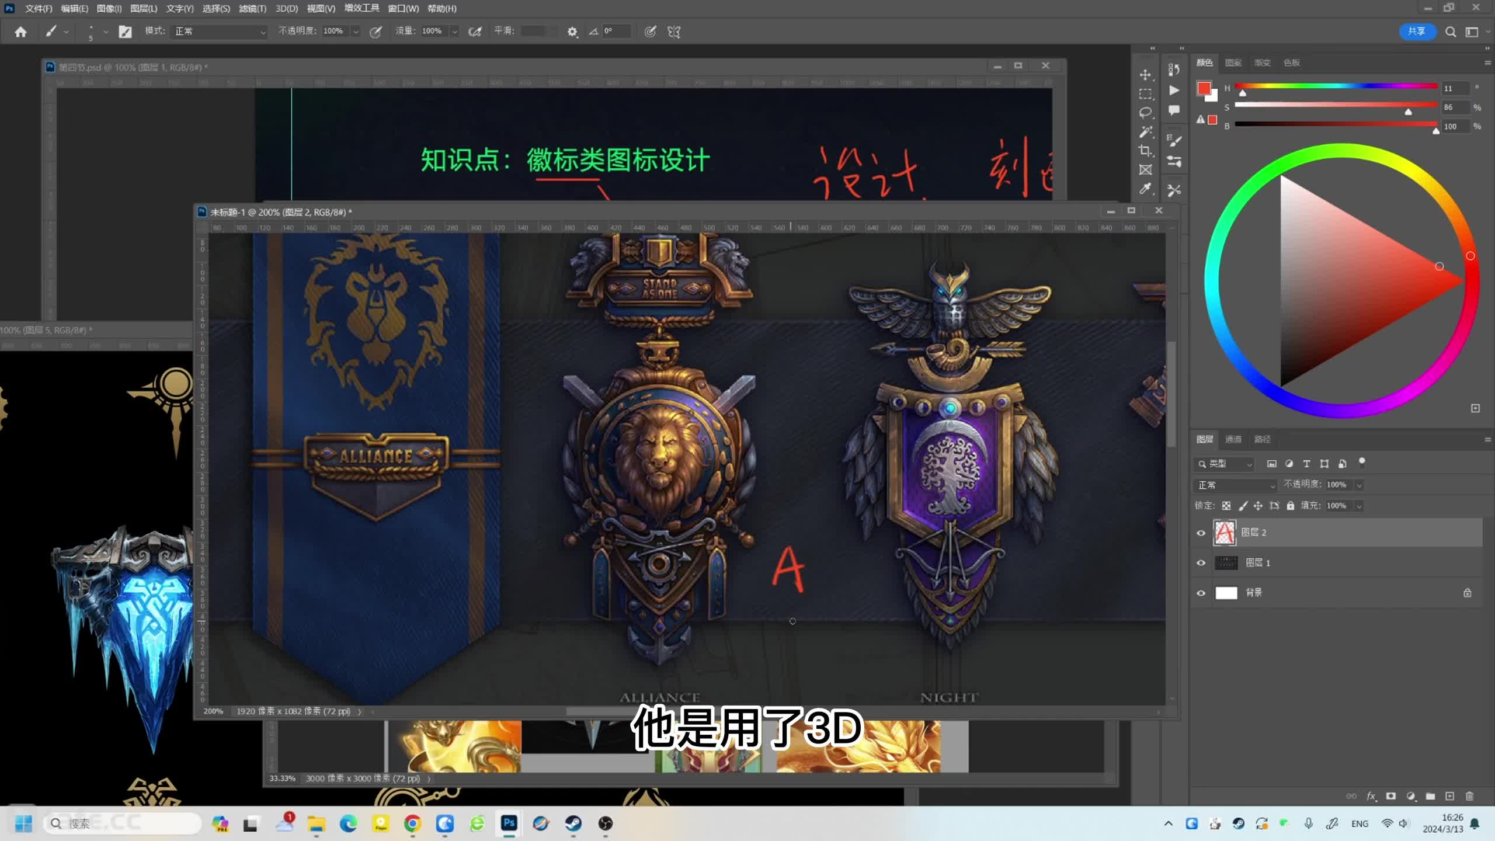Click the 共享 share button
Viewport: 1495px width, 841px height.
tap(1416, 32)
